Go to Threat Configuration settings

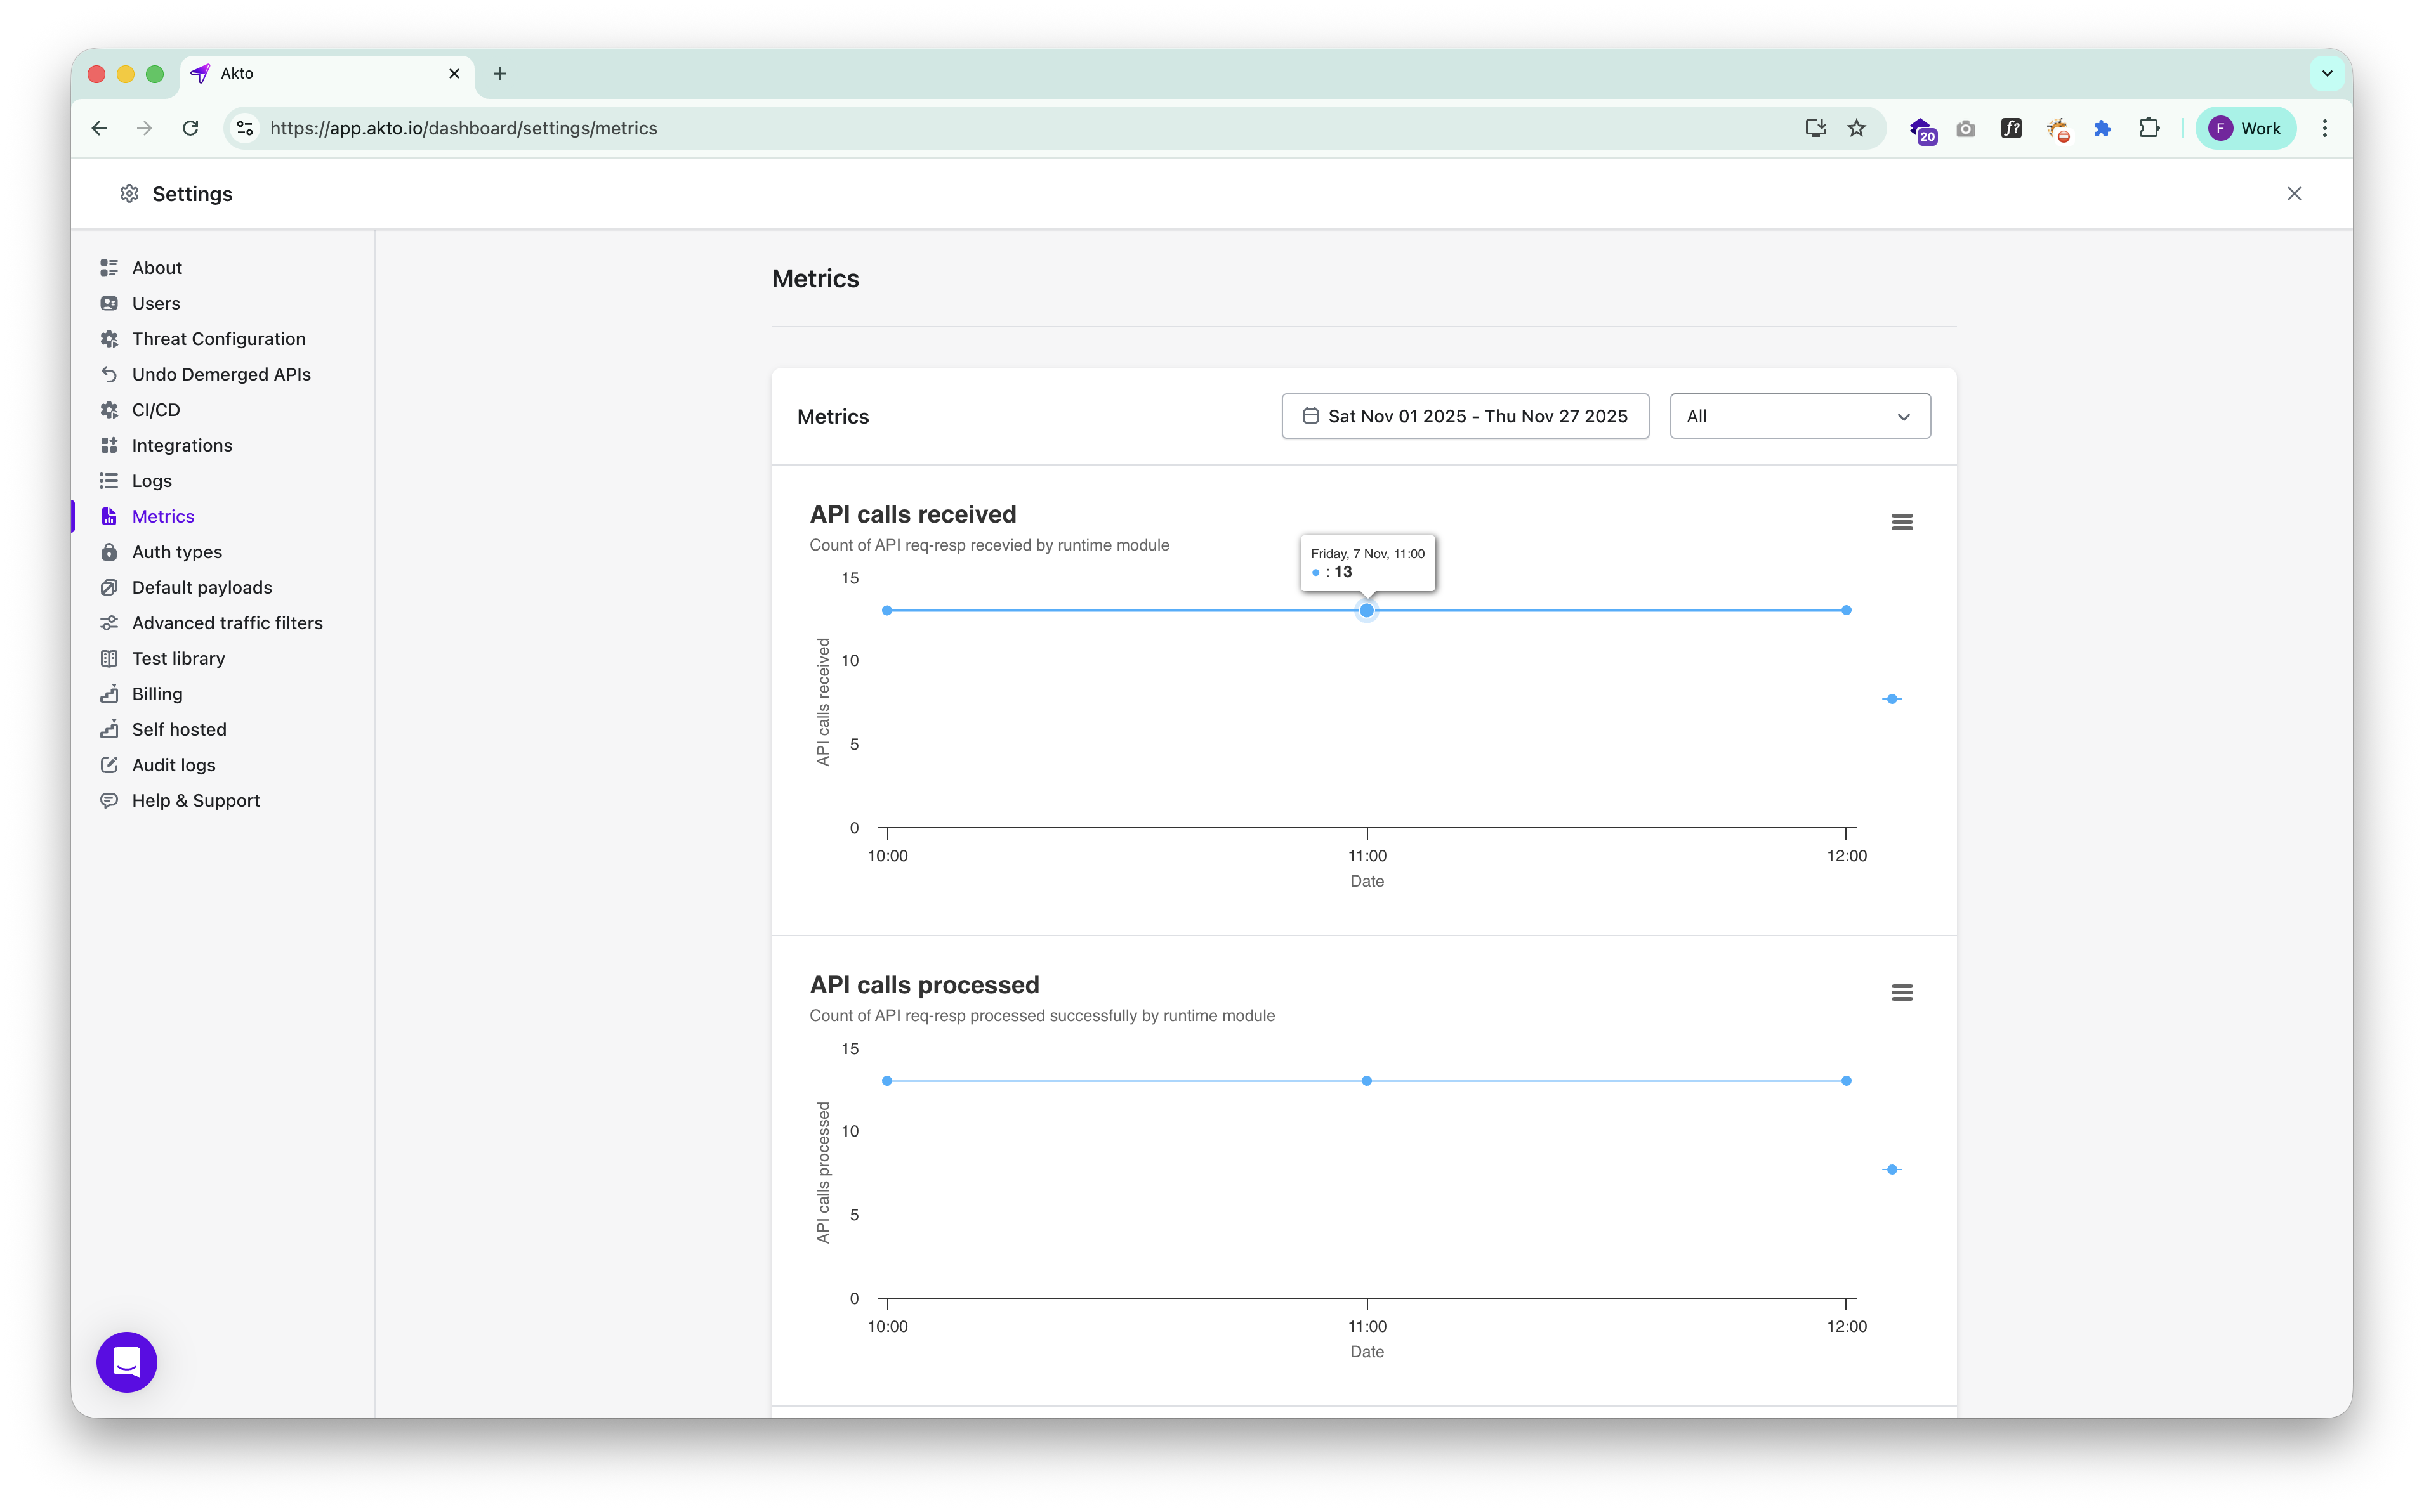[x=218, y=339]
